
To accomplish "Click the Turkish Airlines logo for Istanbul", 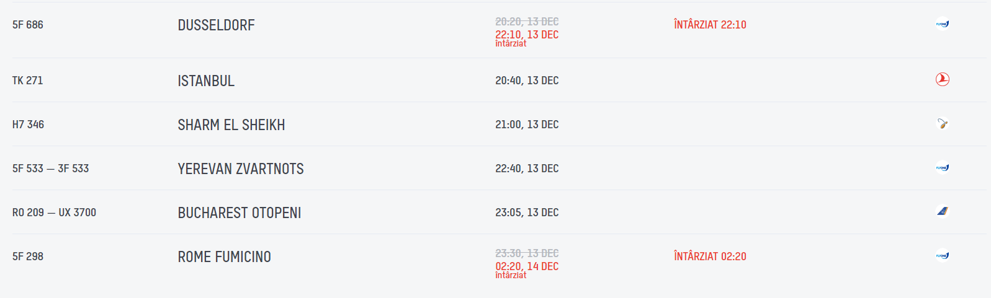I will coord(942,79).
